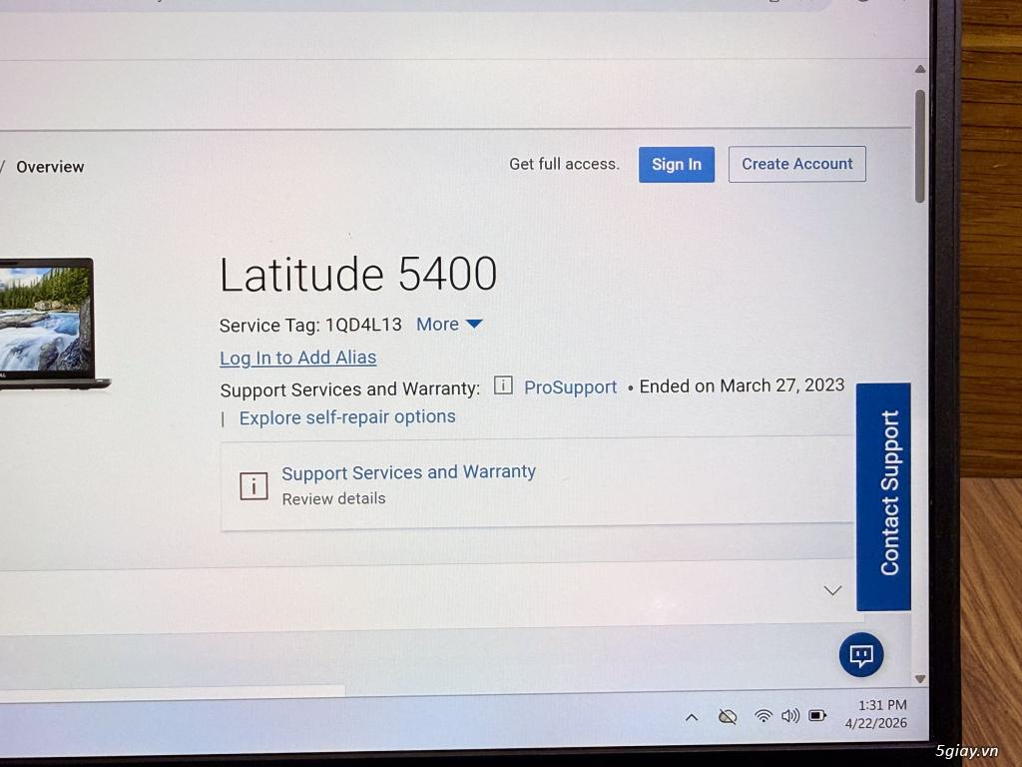This screenshot has width=1022, height=767.
Task: Open Support Services and Warranty card link
Action: coord(408,472)
